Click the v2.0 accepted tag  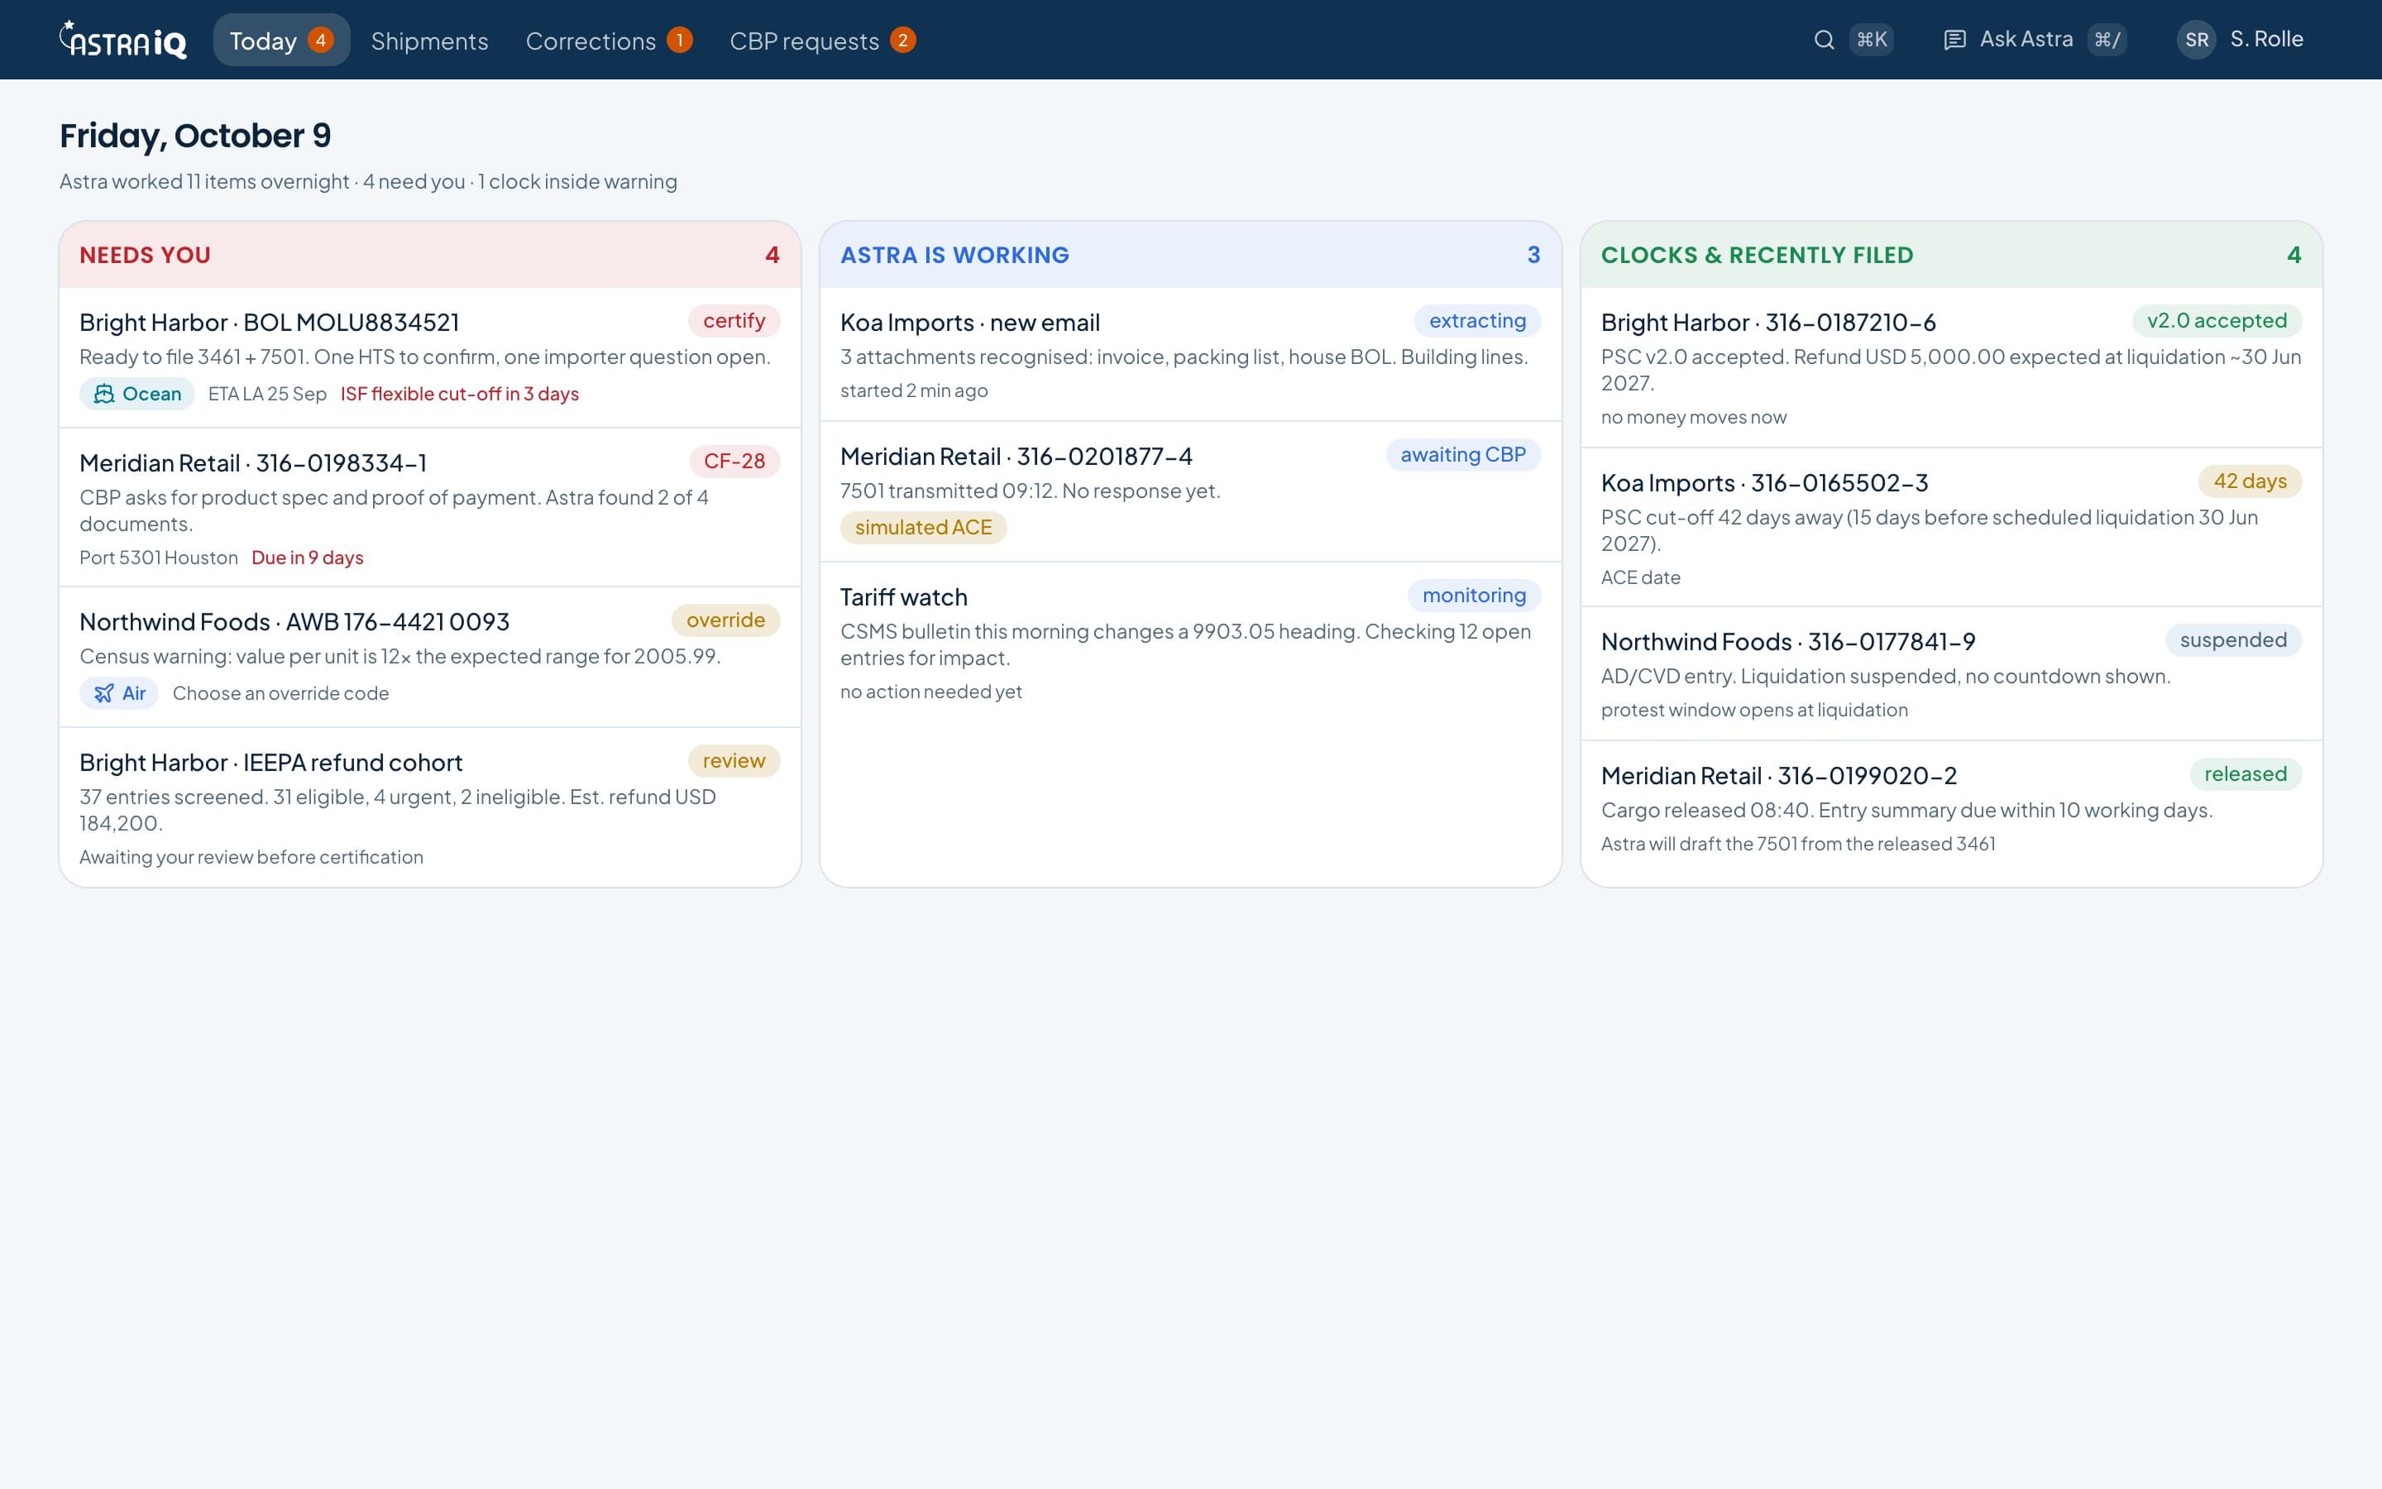tap(2217, 321)
